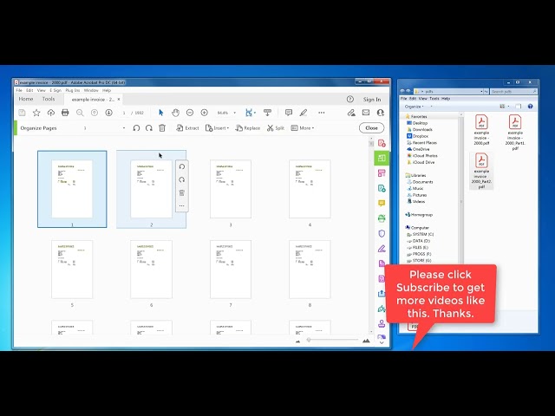Image resolution: width=555 pixels, height=416 pixels.
Task: Open the Insert dropdown
Action: point(218,128)
